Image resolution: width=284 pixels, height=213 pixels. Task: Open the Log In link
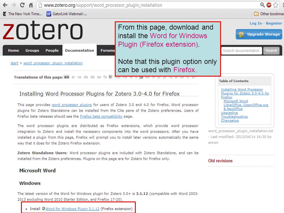(256, 23)
